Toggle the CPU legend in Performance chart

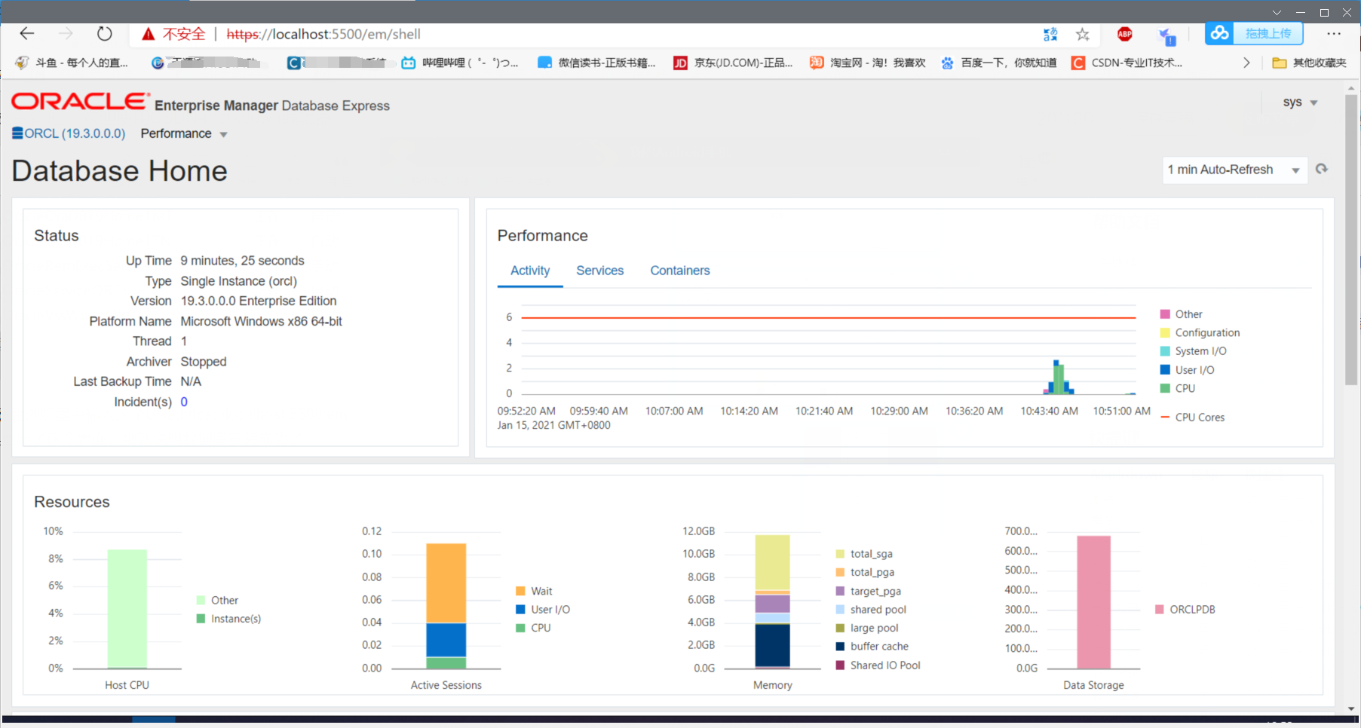click(1177, 388)
